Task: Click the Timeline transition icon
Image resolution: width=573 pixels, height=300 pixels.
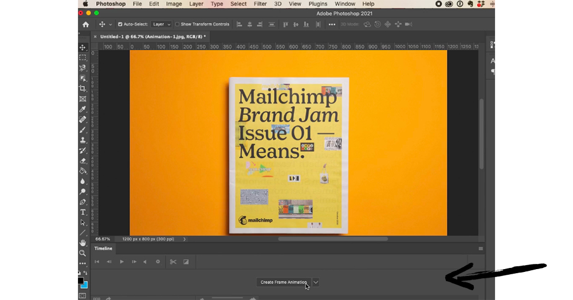Action: point(186,262)
